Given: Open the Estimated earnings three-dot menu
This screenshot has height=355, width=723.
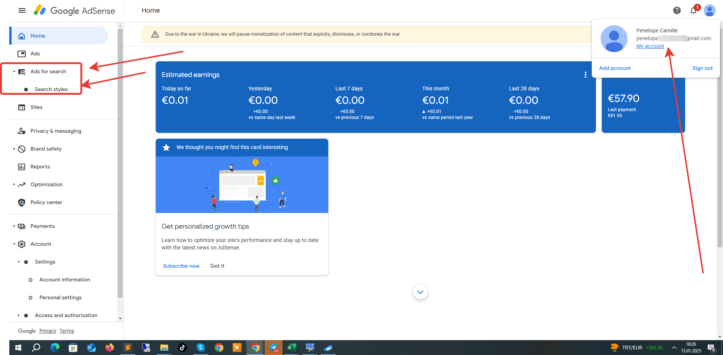Looking at the screenshot, I should click(x=585, y=75).
